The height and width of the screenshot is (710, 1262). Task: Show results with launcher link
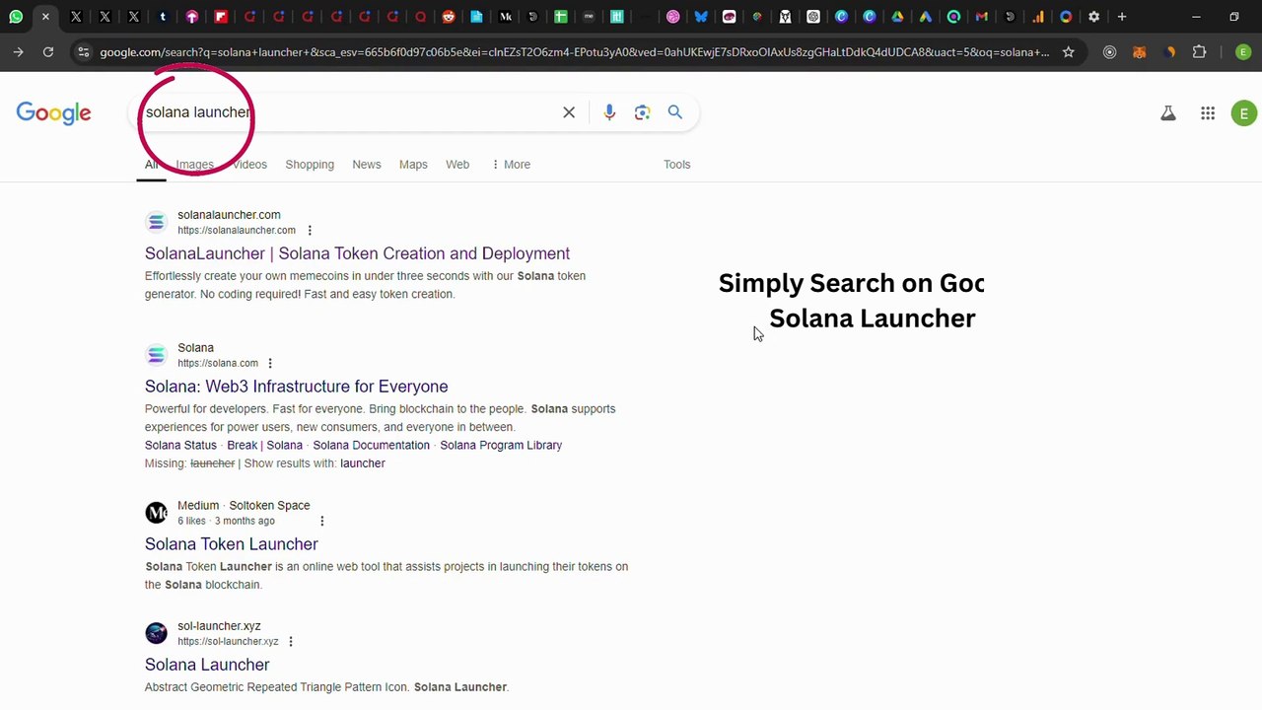click(362, 463)
